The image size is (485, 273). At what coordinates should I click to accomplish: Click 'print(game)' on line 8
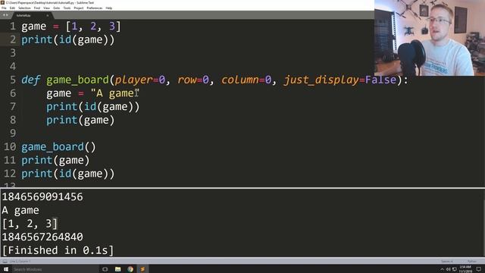click(x=80, y=120)
